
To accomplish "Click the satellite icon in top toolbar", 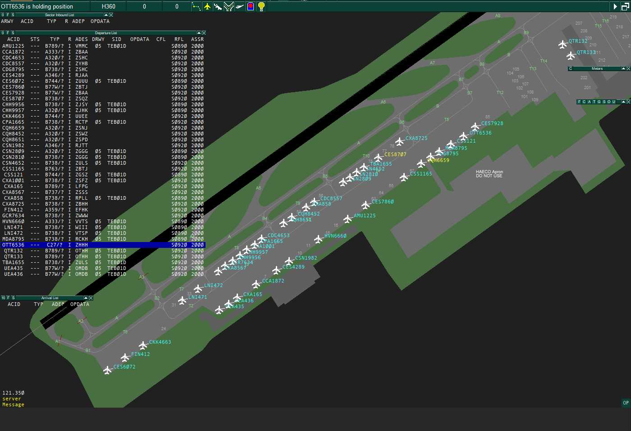I will point(218,6).
